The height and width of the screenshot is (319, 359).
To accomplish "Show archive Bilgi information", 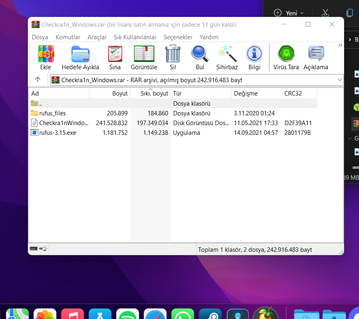I will (254, 54).
